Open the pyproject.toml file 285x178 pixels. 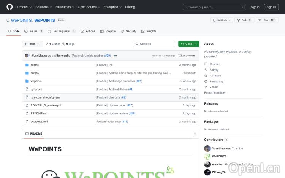click(x=39, y=122)
